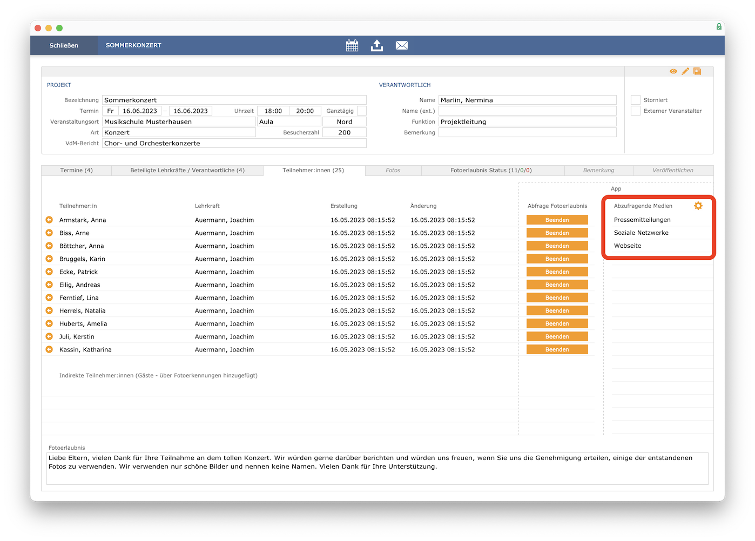
Task: Toggle the Storniert checkbox
Action: [636, 100]
